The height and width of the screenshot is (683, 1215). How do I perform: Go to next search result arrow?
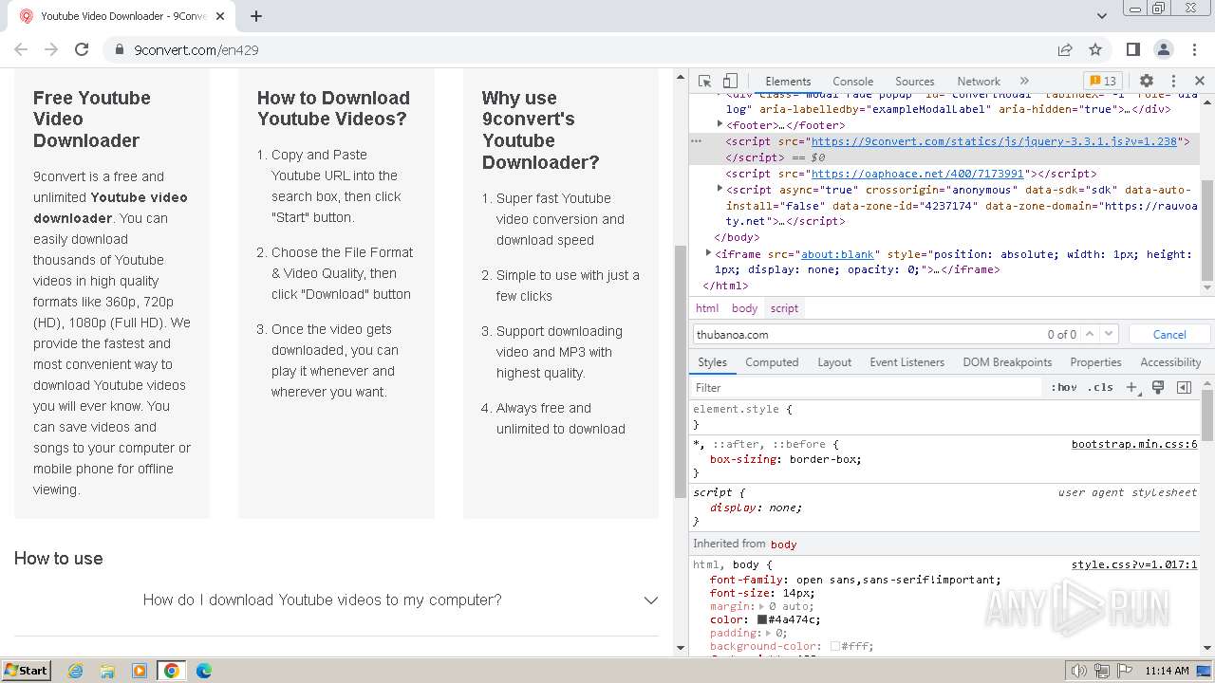(1109, 334)
